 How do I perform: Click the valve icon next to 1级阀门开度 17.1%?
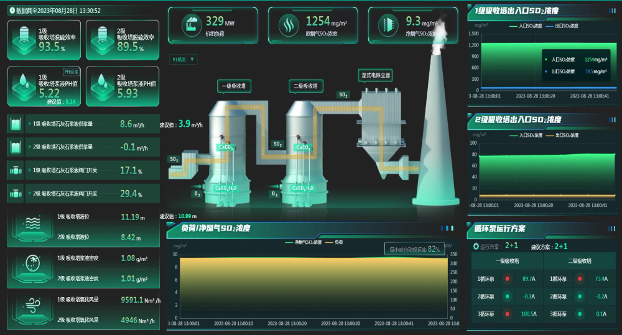(16, 170)
